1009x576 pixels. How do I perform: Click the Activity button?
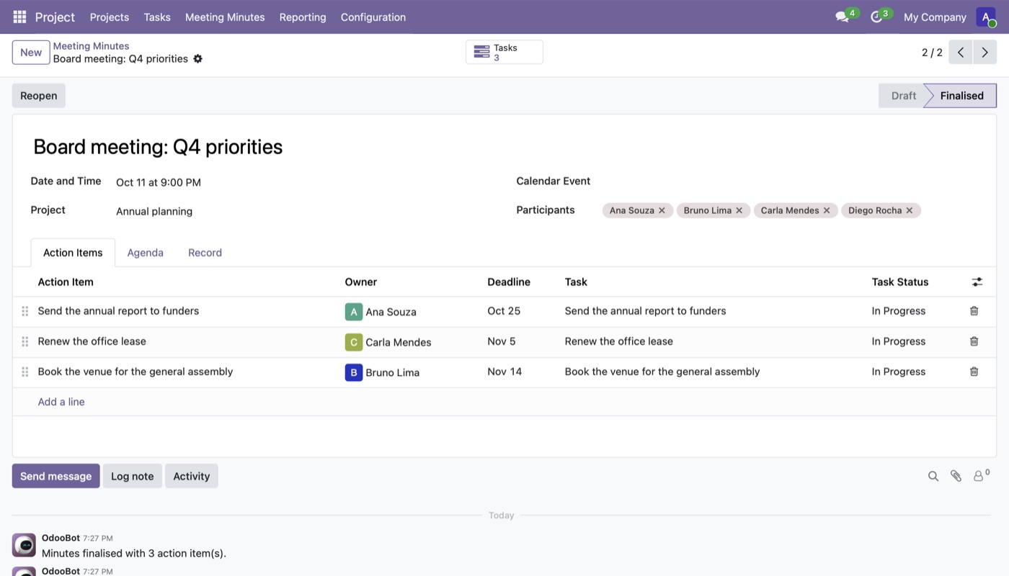tap(192, 476)
